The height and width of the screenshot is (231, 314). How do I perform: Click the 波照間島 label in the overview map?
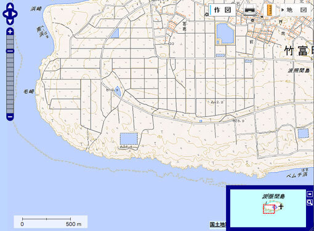pyautogui.click(x=273, y=197)
